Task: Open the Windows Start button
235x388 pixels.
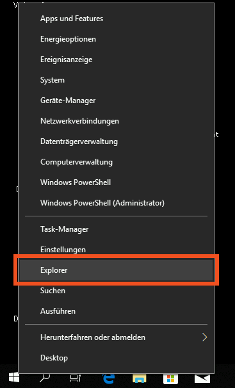Action: [x=14, y=378]
